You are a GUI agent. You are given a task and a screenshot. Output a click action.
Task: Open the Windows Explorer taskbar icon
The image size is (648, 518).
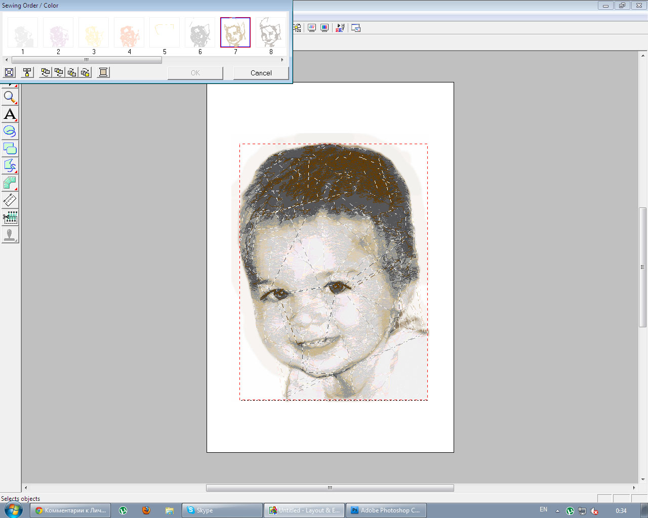click(169, 510)
